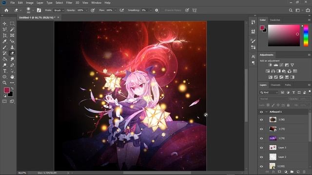Add a Brightness/Contrast adjustment
Image resolution: width=312 pixels, height=175 pixels.
[270, 65]
